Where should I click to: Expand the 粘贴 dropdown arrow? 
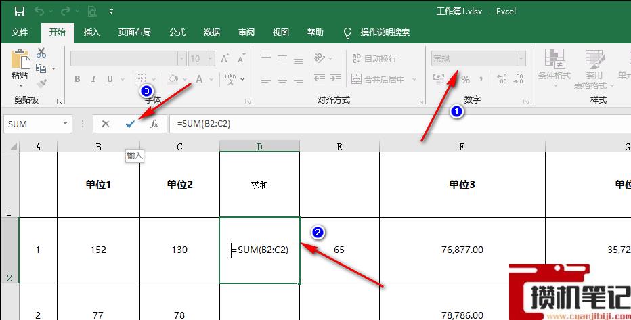(x=20, y=85)
